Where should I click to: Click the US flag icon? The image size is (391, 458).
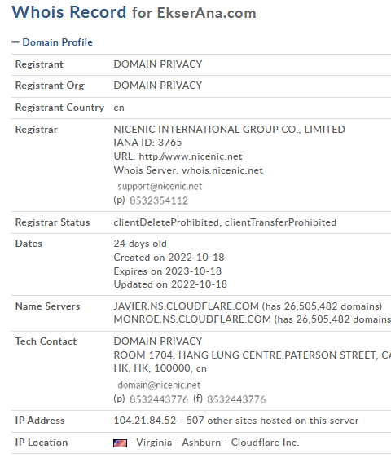click(x=120, y=443)
